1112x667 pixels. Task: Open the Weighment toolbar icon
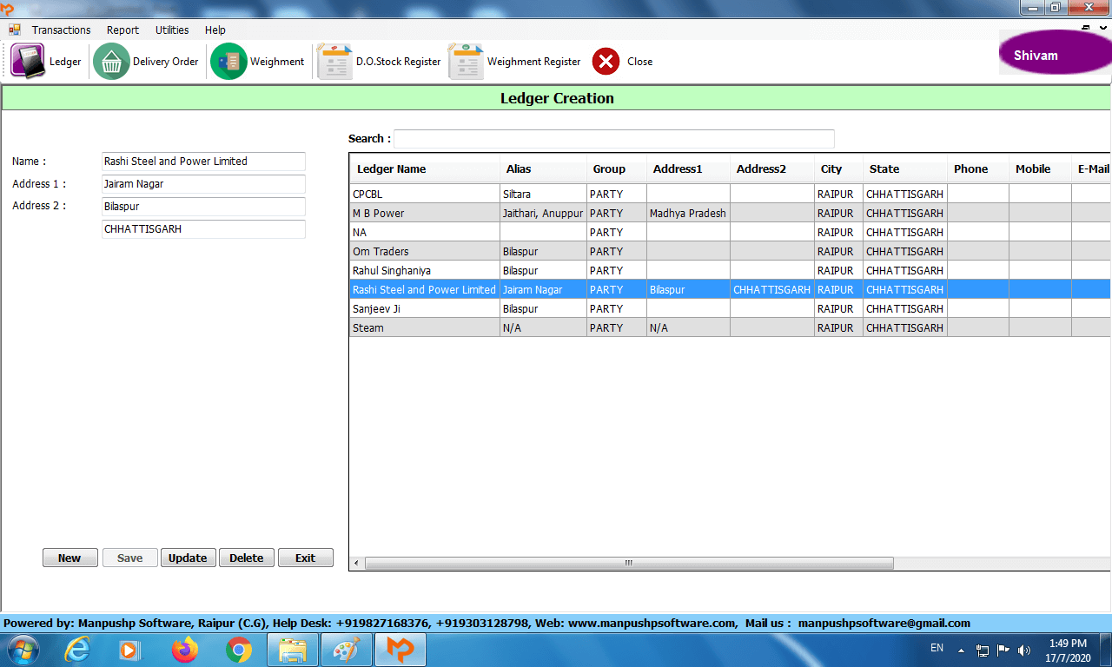(228, 62)
